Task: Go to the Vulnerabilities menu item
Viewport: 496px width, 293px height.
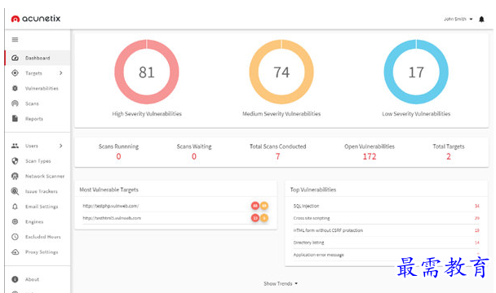Action: pos(38,88)
